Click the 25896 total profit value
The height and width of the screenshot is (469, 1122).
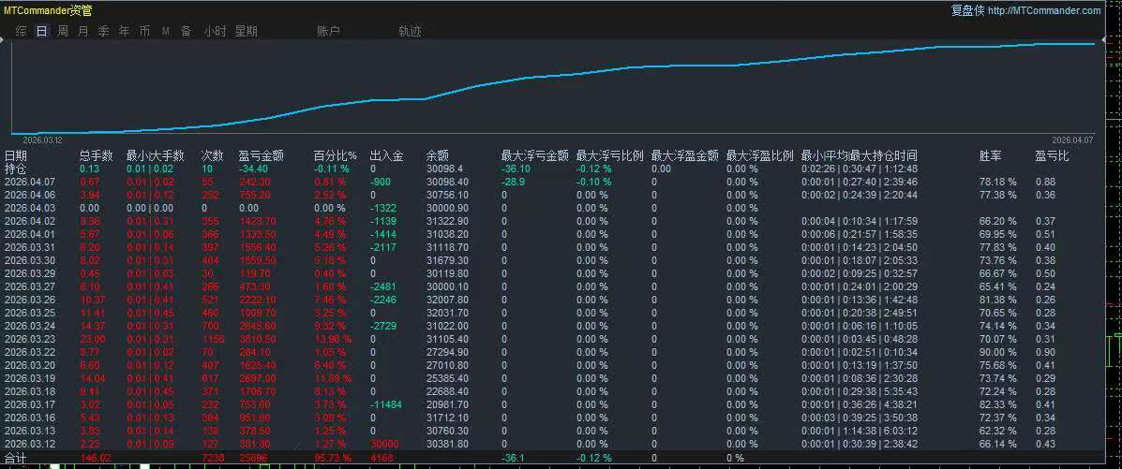point(253,458)
